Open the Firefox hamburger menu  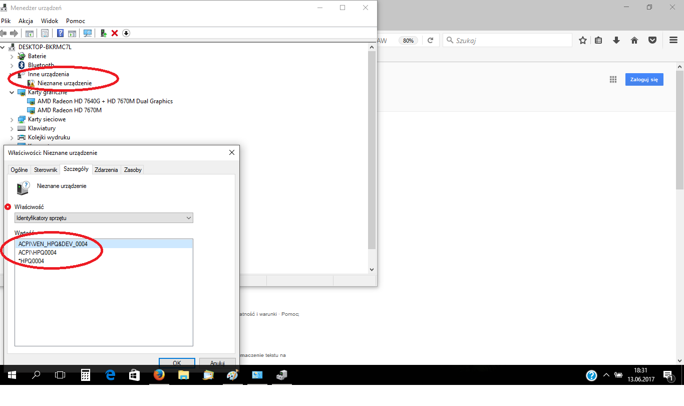[673, 41]
